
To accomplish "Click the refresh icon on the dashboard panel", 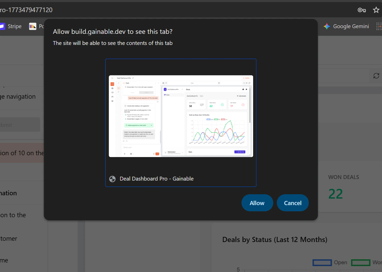I will click(376, 75).
